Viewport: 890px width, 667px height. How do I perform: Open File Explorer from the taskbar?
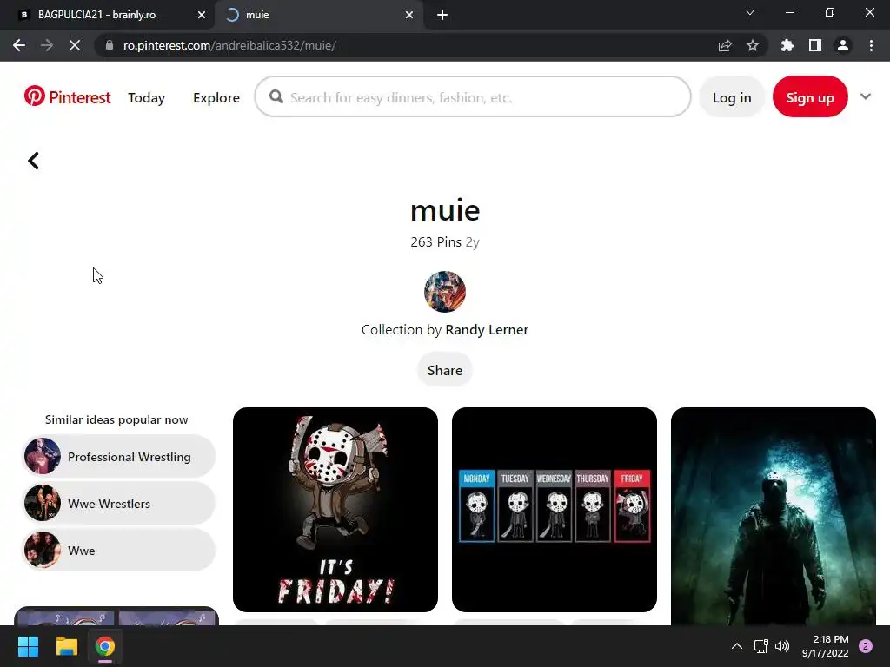pyautogui.click(x=66, y=646)
